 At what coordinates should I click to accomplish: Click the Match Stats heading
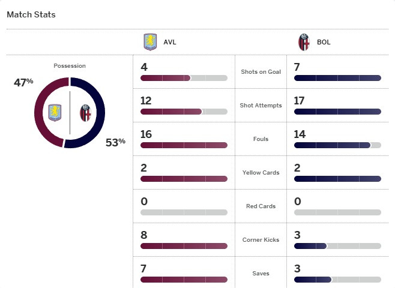(x=31, y=14)
